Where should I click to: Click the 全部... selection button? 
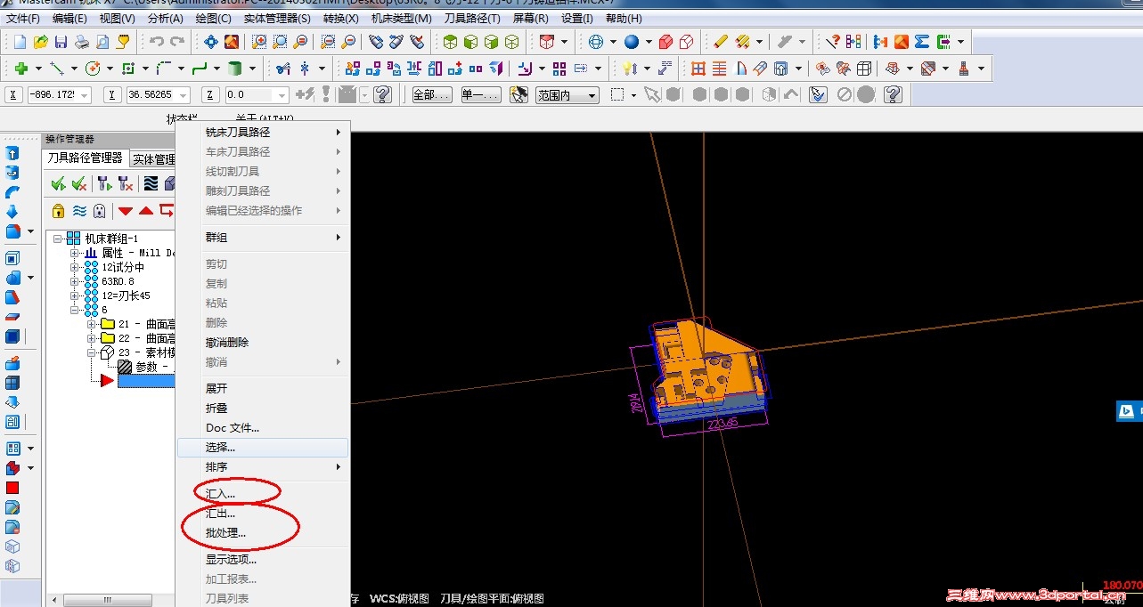431,94
